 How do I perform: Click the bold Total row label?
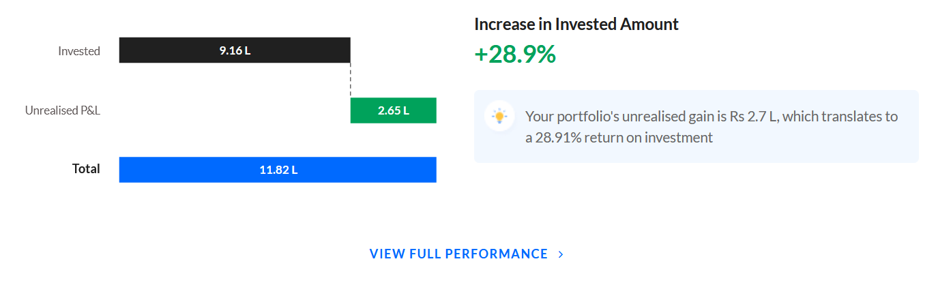click(x=86, y=169)
